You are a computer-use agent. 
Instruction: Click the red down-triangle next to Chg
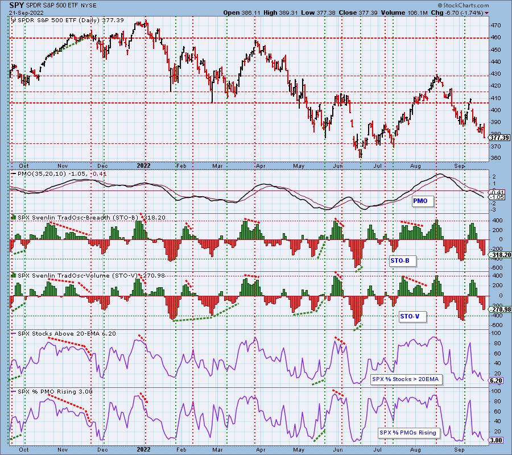(x=487, y=13)
